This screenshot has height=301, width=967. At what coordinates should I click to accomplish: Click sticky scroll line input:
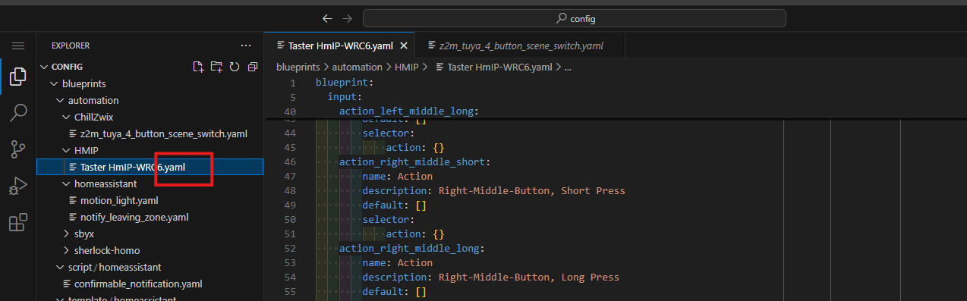pos(345,97)
